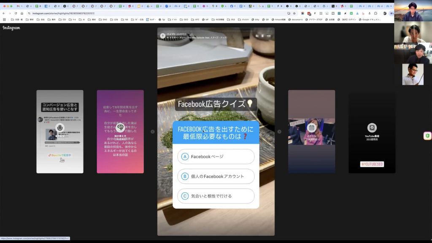Image resolution: width=432 pixels, height=243 pixels.
Task: Open the purple 林の考え方 story thumbnail
Action: click(x=120, y=132)
